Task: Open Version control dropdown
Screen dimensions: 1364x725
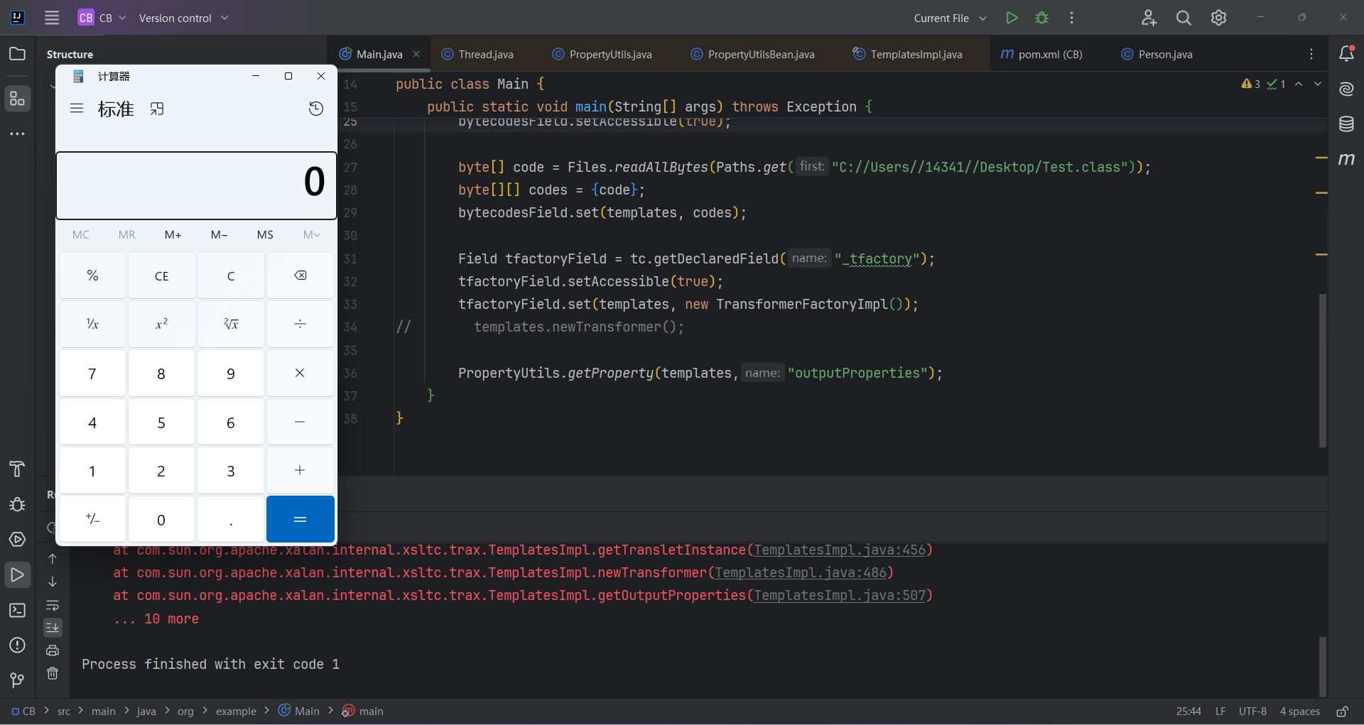Action: coord(183,18)
